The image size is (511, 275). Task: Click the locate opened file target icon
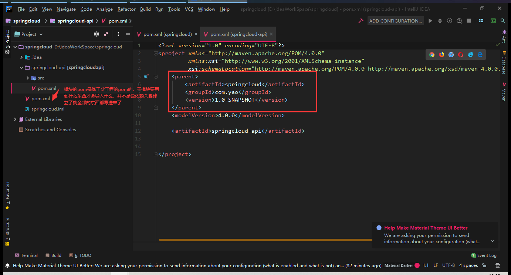click(x=97, y=34)
